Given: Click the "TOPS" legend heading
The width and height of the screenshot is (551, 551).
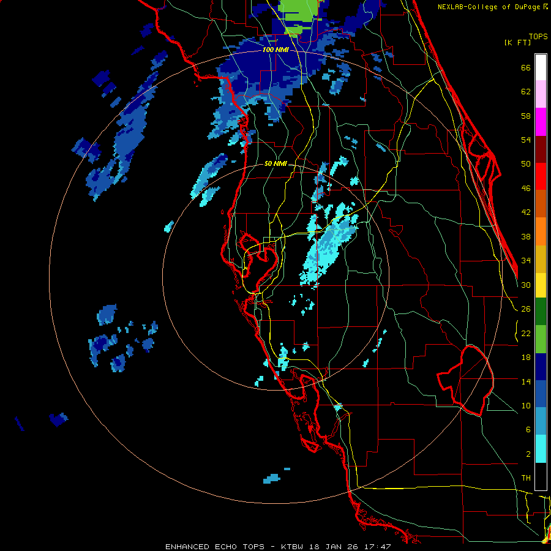Looking at the screenshot, I should coord(538,36).
